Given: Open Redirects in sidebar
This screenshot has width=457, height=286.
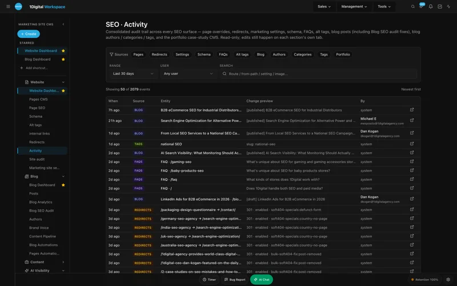Looking at the screenshot, I should tap(37, 142).
